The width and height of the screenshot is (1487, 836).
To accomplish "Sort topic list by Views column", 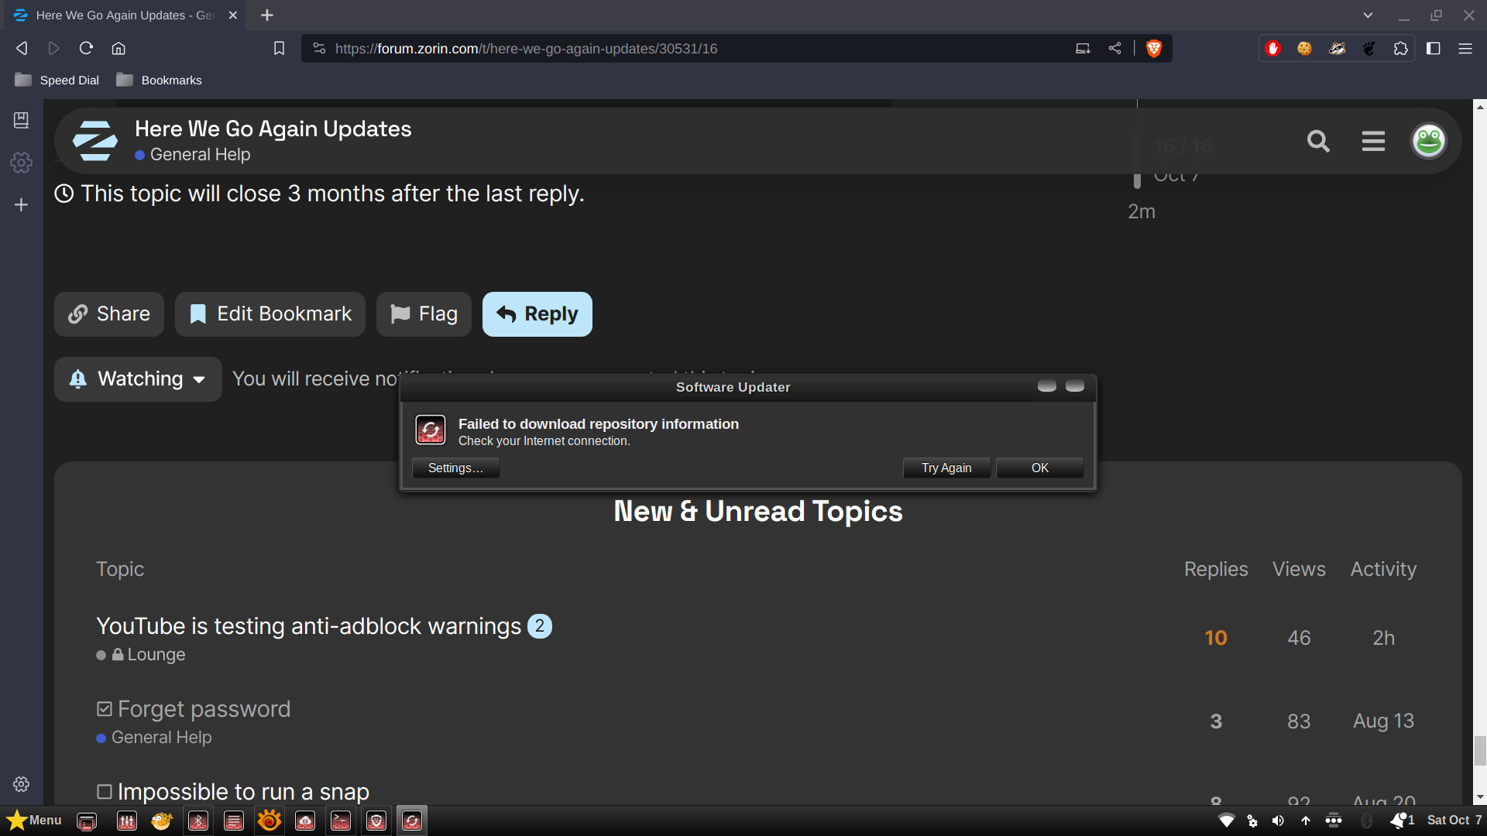I will coord(1299,569).
